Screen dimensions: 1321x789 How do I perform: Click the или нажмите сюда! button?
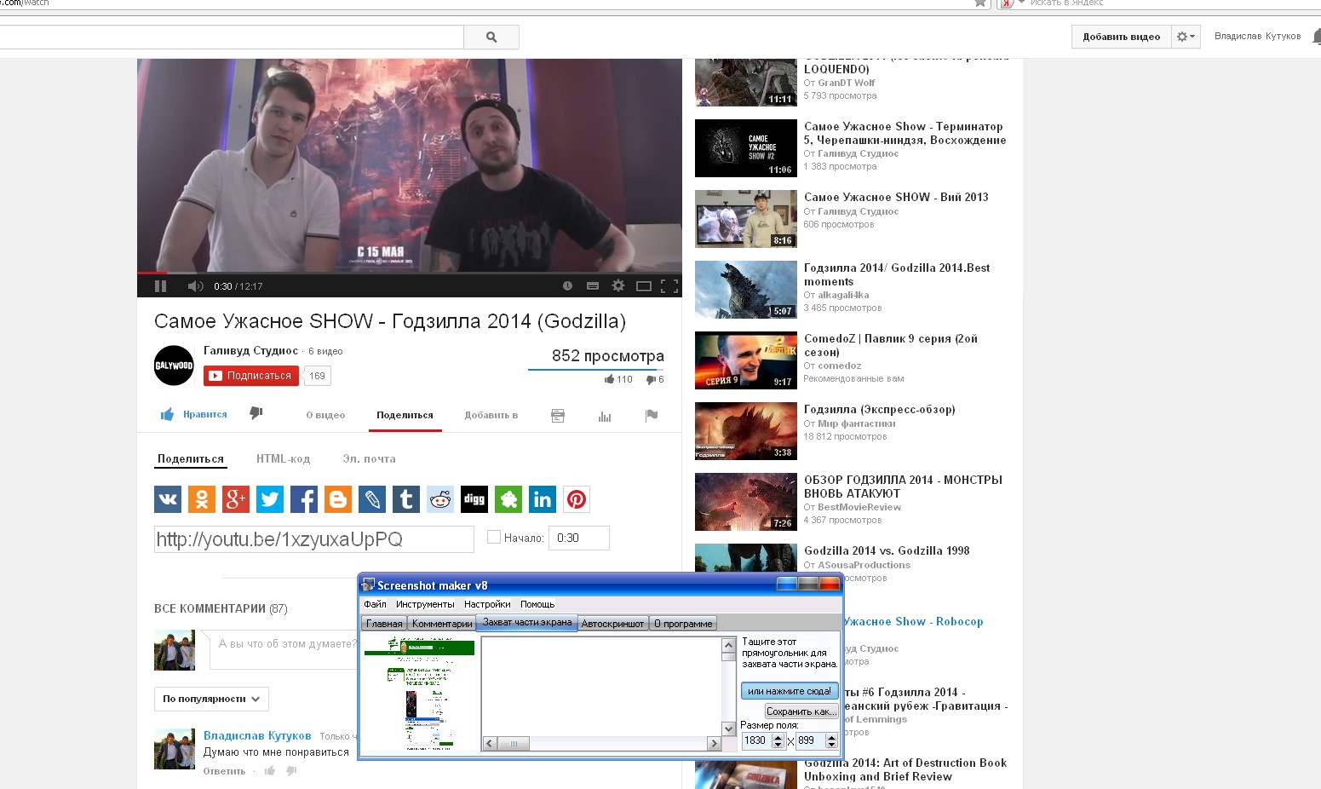click(x=790, y=691)
